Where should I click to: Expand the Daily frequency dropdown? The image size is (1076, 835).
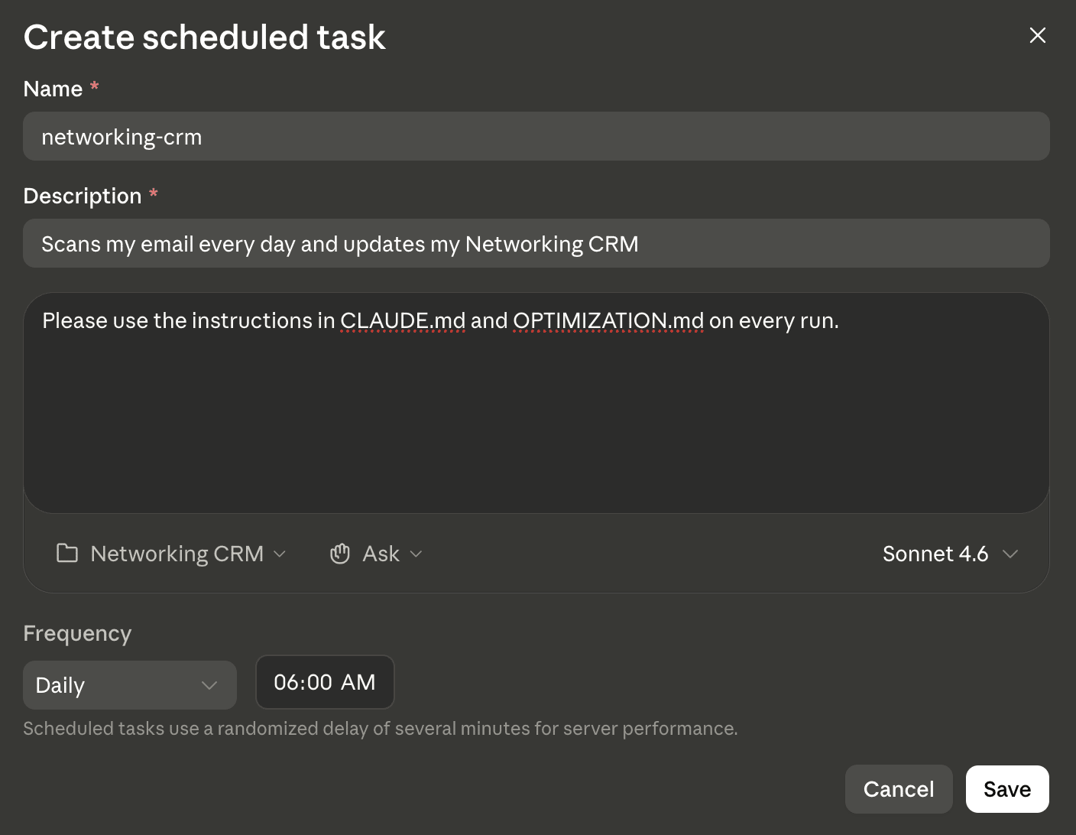coord(130,685)
